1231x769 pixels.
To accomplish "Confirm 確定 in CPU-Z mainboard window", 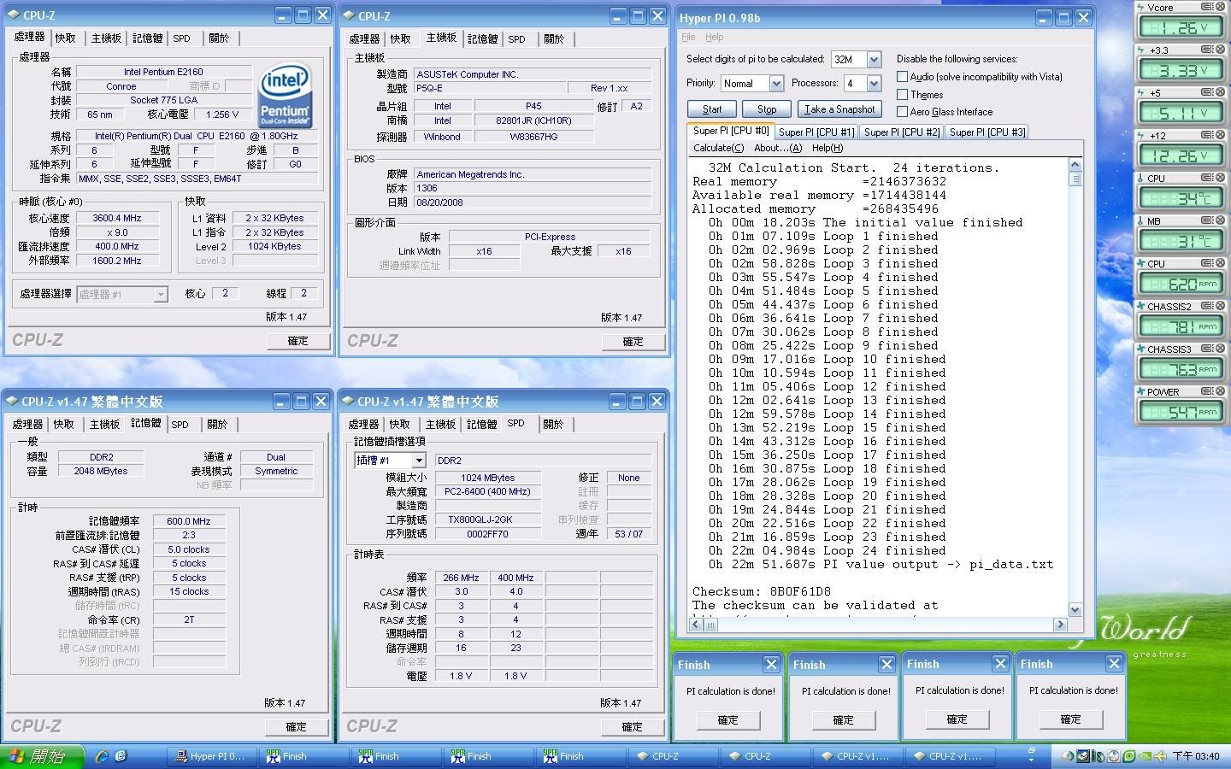I will (x=633, y=342).
